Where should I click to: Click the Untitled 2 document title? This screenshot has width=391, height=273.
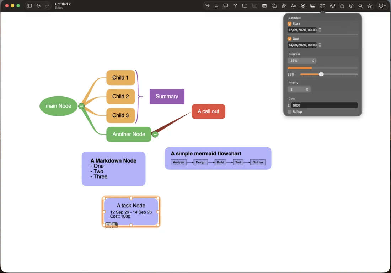pyautogui.click(x=63, y=4)
